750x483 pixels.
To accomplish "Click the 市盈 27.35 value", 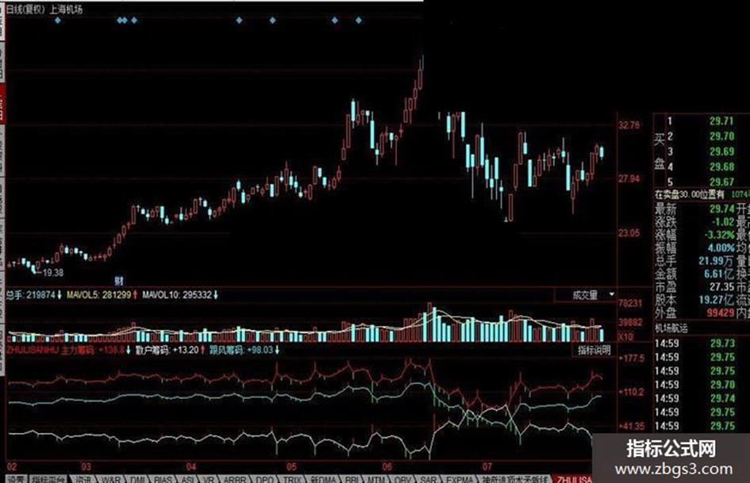I will point(721,287).
